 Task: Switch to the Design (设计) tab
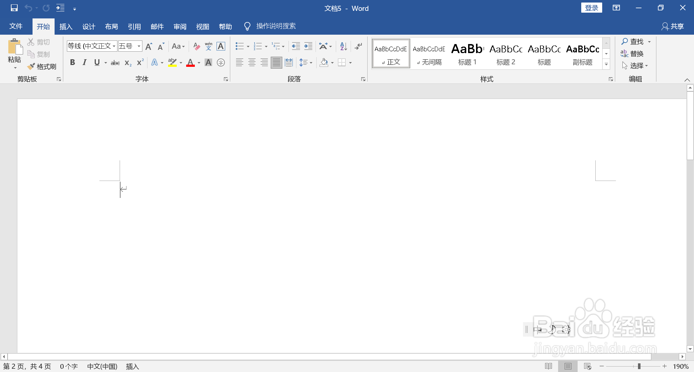89,26
